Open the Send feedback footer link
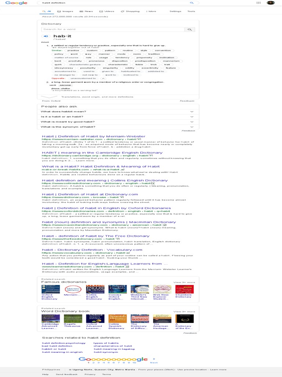The width and height of the screenshot is (282, 377). [x=67, y=374]
